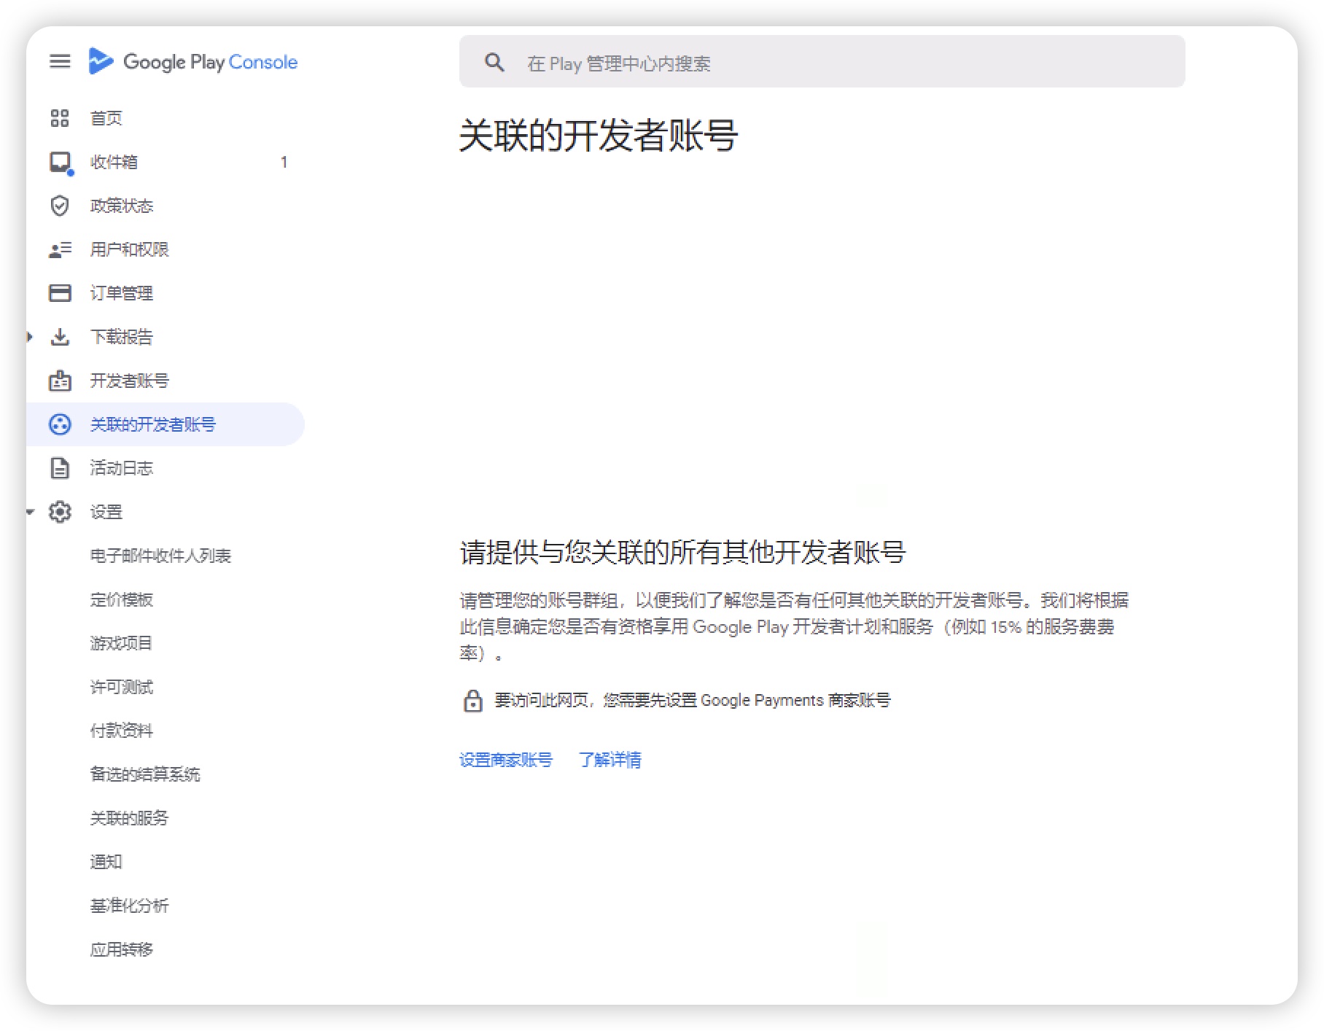Click the Google Play Console logo
Image resolution: width=1324 pixels, height=1031 pixels.
192,61
